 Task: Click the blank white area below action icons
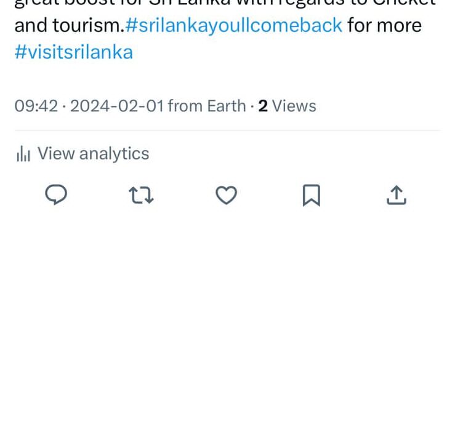click(227, 320)
